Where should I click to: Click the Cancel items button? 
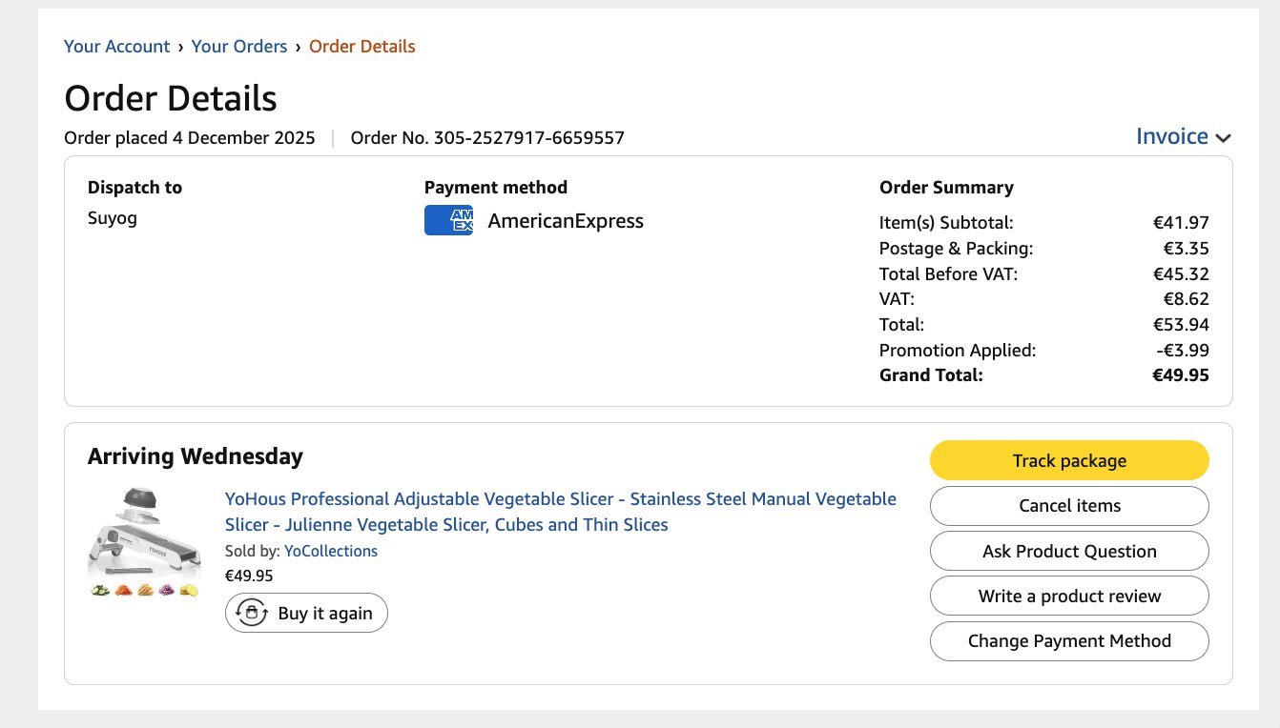click(x=1069, y=506)
